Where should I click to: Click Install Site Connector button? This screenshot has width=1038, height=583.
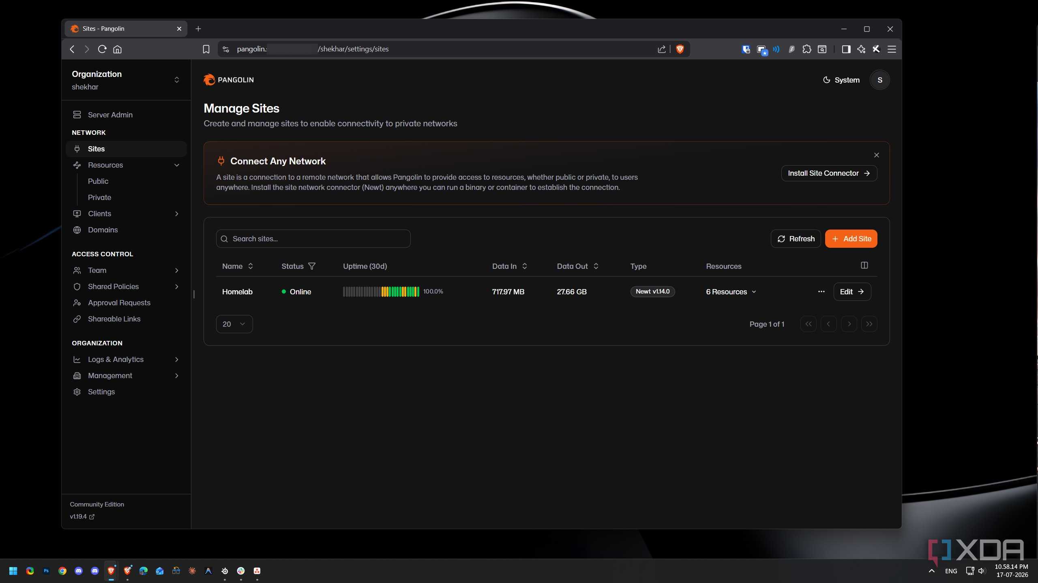click(829, 173)
